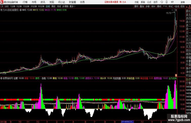The image size is (191, 123).
Task: Open the 选项 menu
Action: [155, 2]
